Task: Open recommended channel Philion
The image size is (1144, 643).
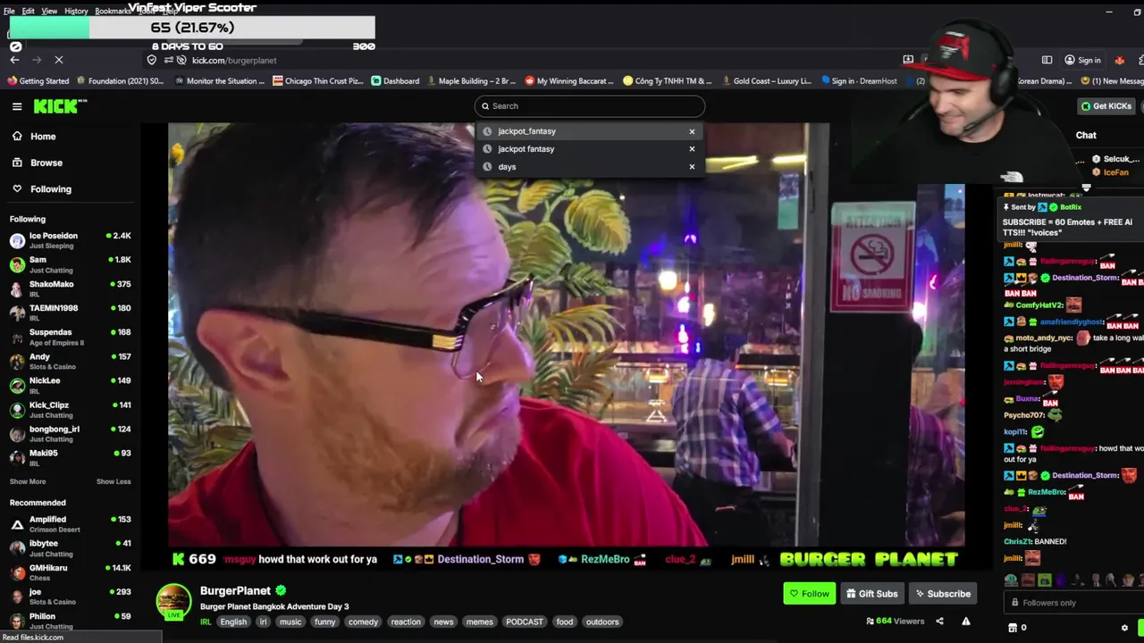Action: tap(70, 620)
